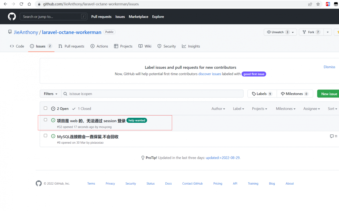Screen dimensions: 339x211
Task: Click the help wanted label badge
Action: 137,120
